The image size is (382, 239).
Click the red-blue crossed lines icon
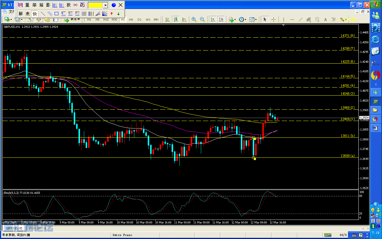pyautogui.click(x=76, y=5)
